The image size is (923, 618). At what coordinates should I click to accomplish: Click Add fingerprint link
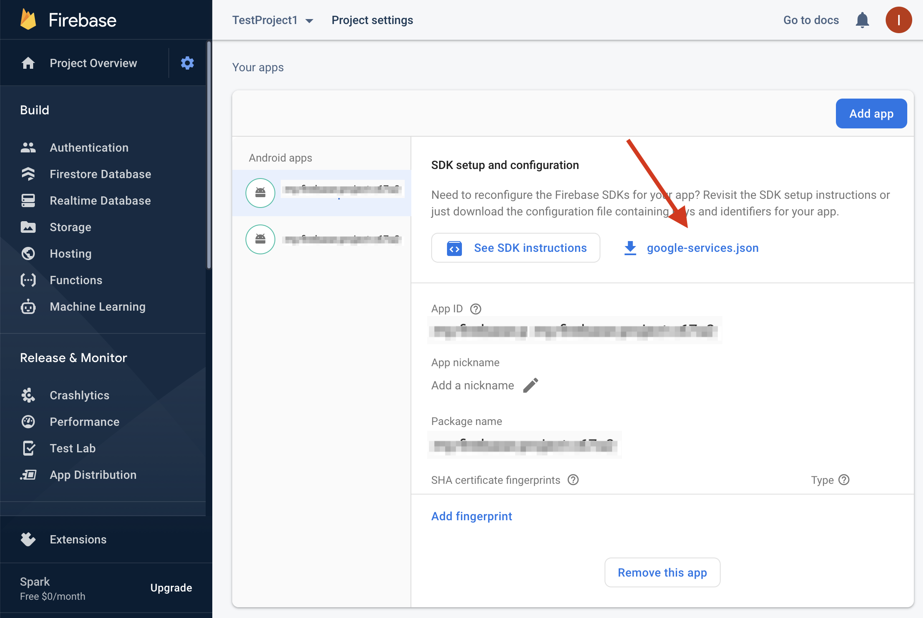tap(471, 516)
